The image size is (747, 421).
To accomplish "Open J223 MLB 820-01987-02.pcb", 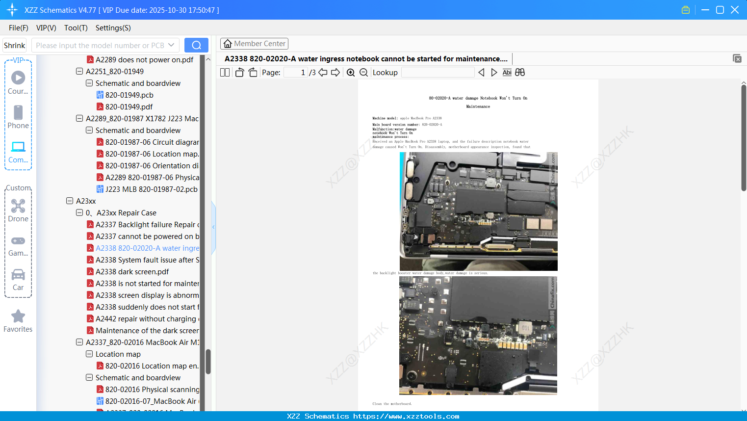I will point(147,189).
